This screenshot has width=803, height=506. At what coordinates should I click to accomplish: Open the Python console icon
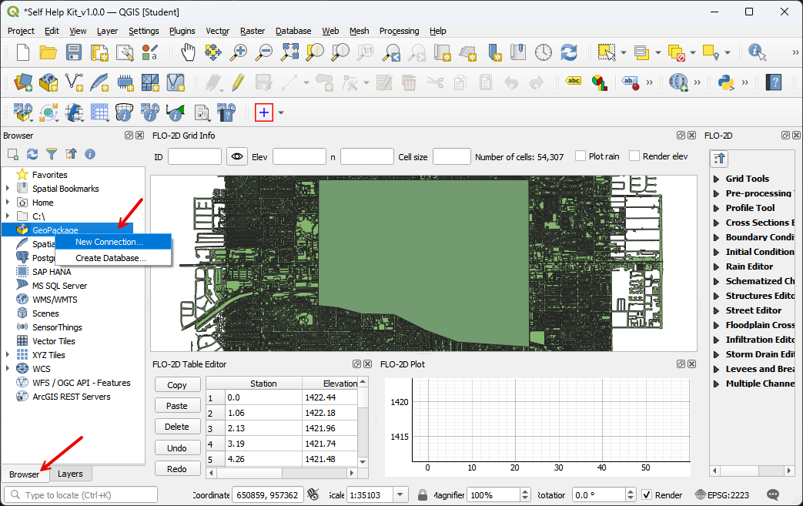click(724, 82)
